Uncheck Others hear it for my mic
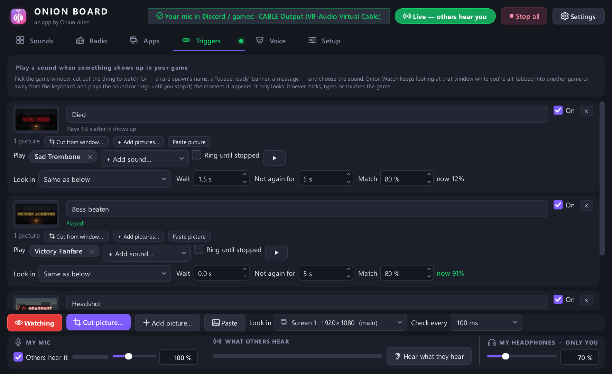This screenshot has height=374, width=612. point(18,357)
